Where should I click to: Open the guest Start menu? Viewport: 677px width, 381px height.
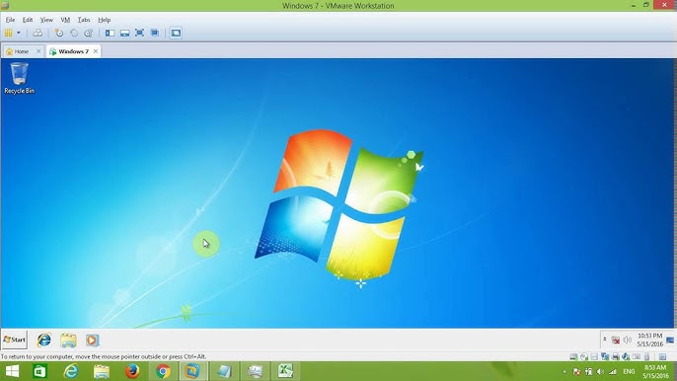[x=14, y=340]
